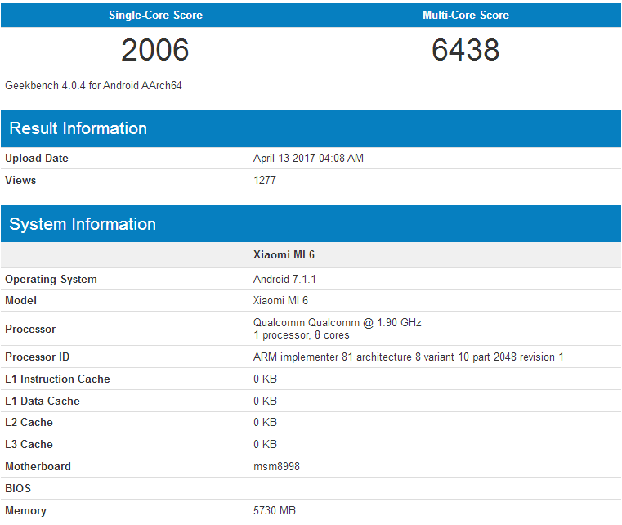
Task: Click the L2 Cache label
Action: [x=29, y=422]
